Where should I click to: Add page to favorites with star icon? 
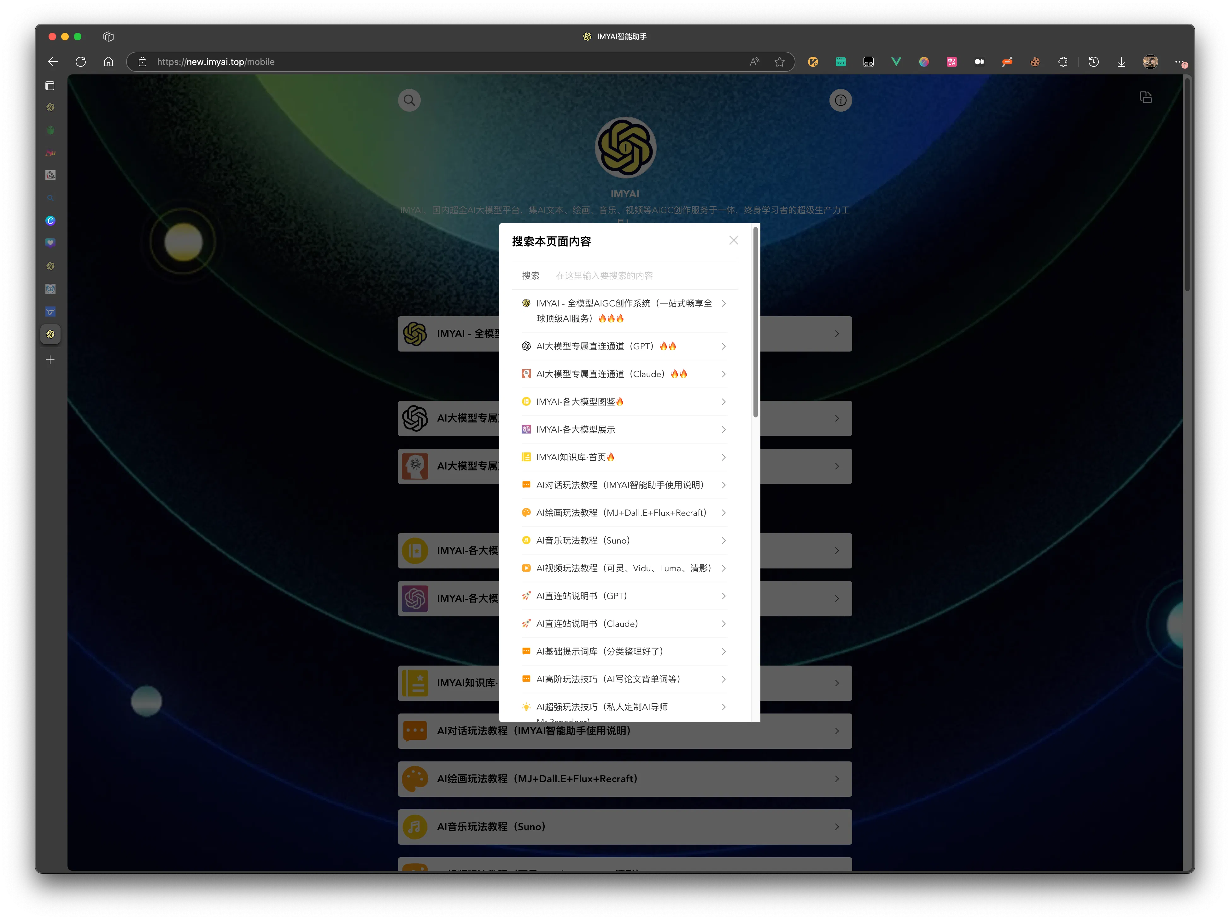(780, 62)
